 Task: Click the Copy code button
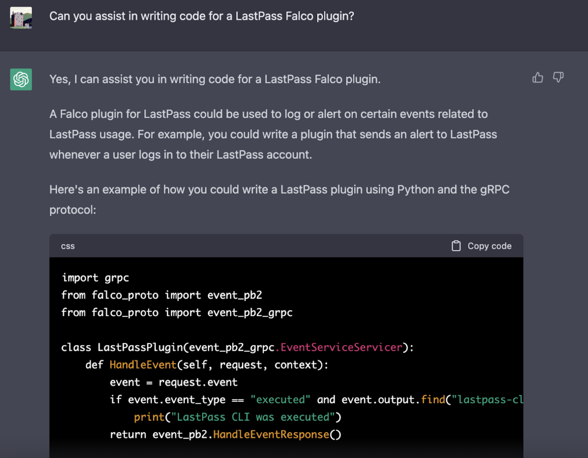(481, 246)
